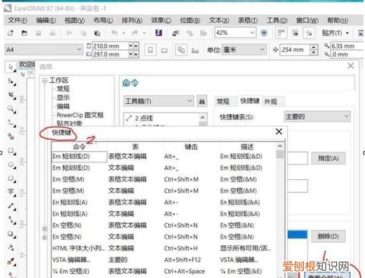365x278 pixels.
Task: Select HTML 字体大小列 row in list
Action: point(163,248)
